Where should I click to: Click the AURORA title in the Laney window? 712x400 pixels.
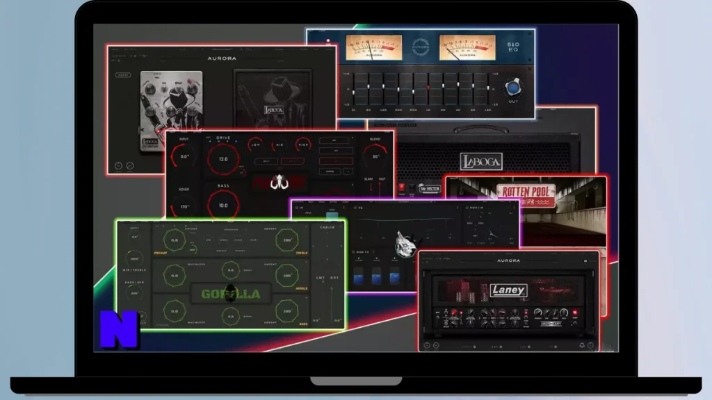508,261
